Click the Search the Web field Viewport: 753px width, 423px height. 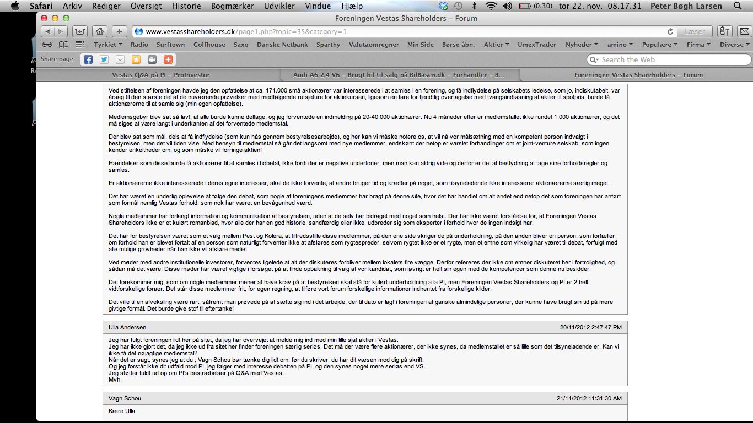click(x=669, y=59)
